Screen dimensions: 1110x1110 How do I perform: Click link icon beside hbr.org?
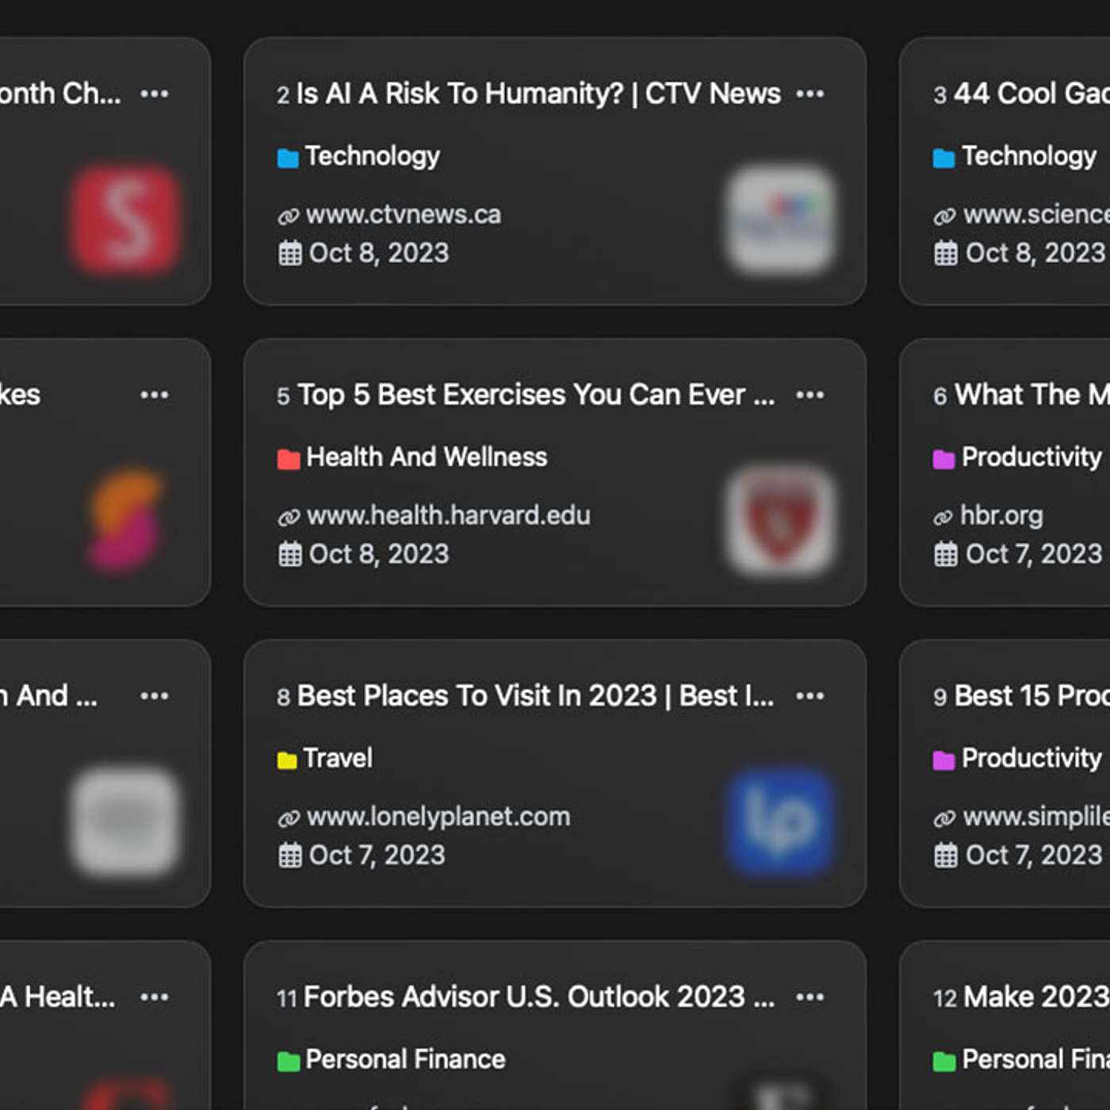coord(943,518)
